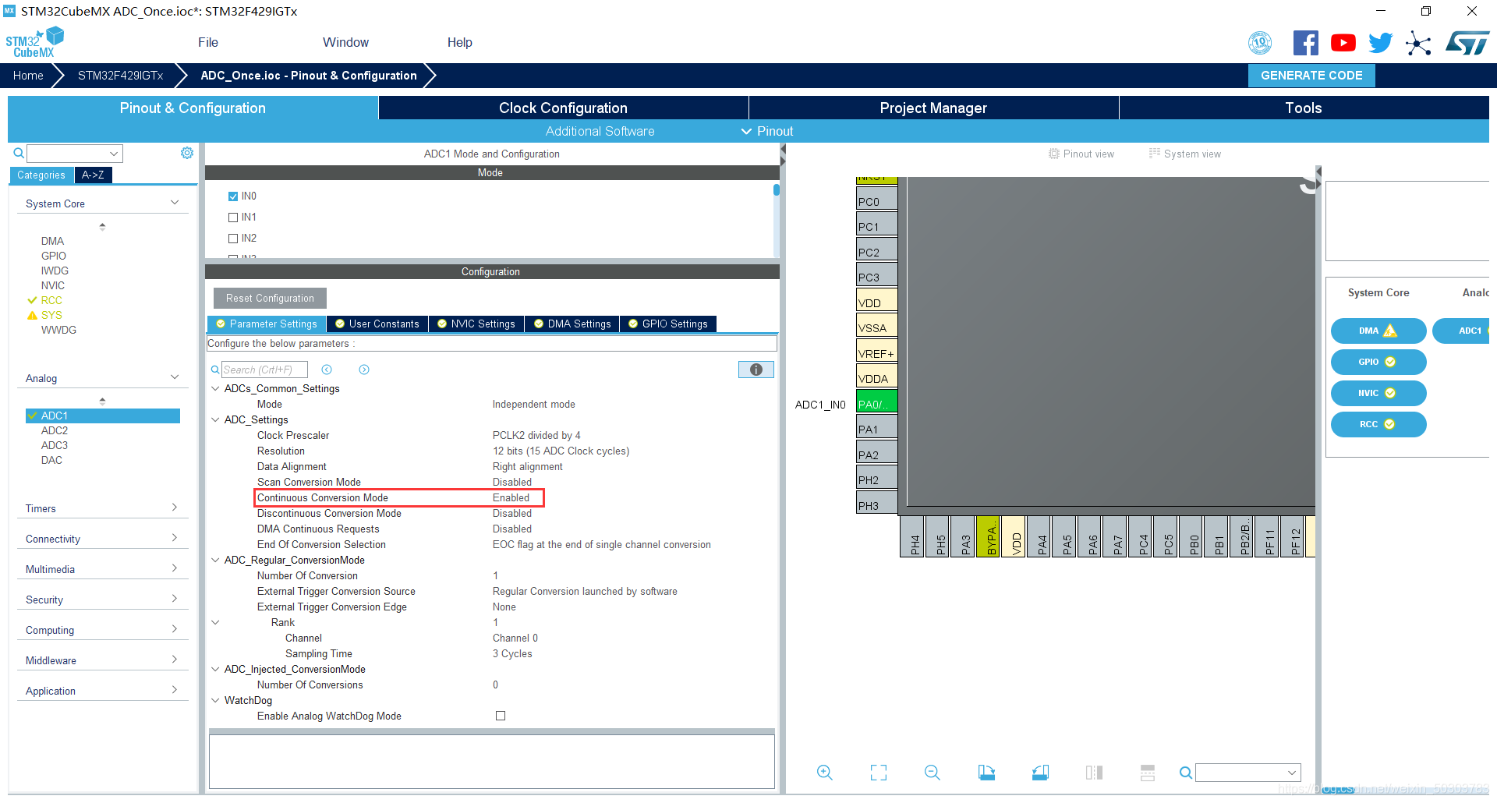Open the Facebook icon link

coord(1305,43)
